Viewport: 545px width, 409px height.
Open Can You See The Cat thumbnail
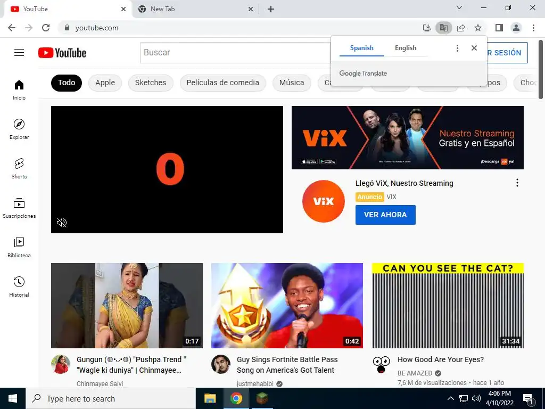pyautogui.click(x=448, y=306)
